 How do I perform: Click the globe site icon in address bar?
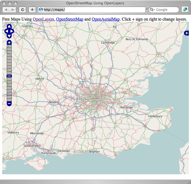(x=41, y=9)
